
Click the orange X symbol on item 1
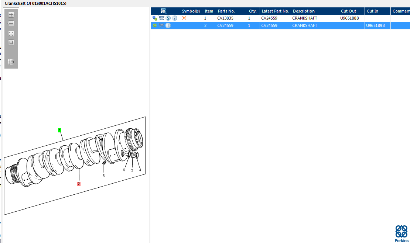tap(184, 18)
